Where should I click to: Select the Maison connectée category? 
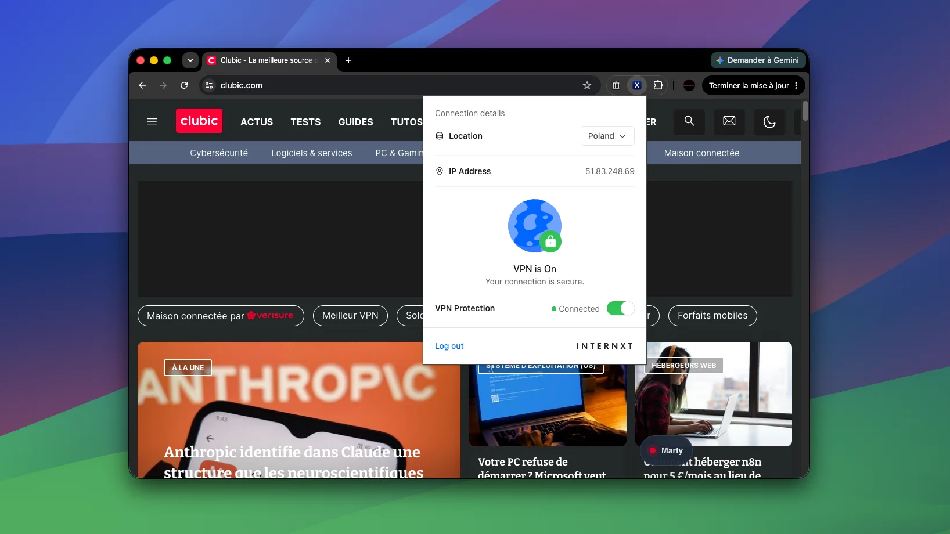[701, 153]
